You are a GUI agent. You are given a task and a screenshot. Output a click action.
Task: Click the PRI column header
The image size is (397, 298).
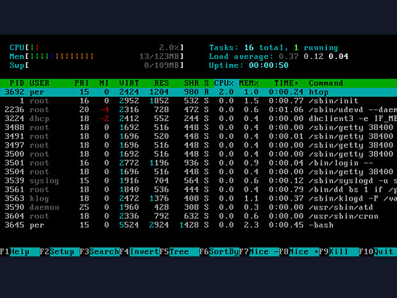point(81,83)
